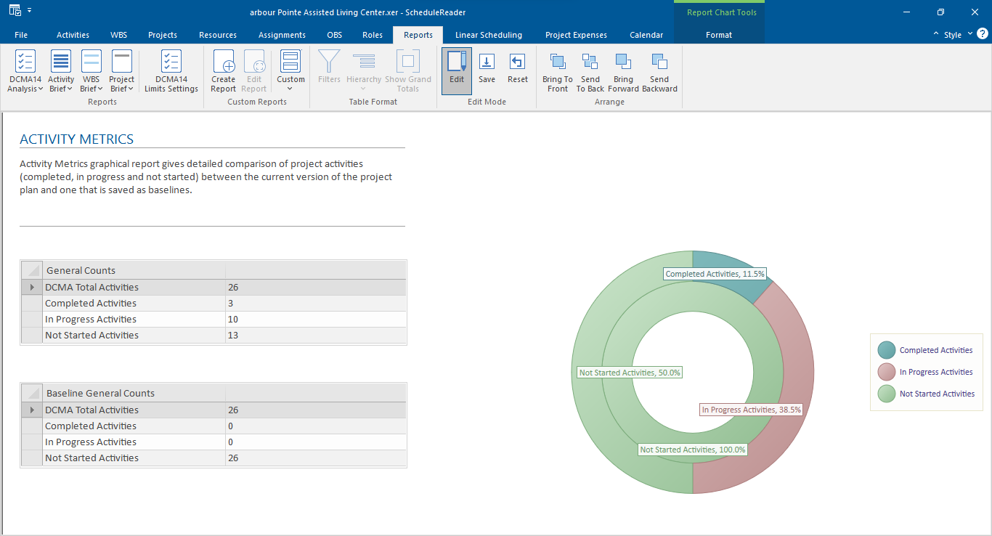Open the Format tab under Report Chart Tools

(x=718, y=34)
